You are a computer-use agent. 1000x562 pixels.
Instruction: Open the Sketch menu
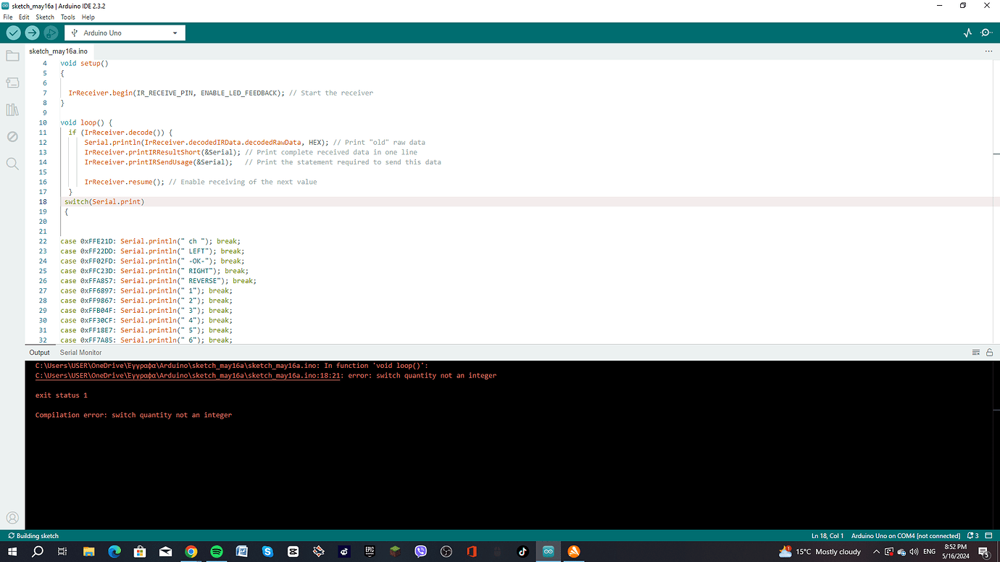pyautogui.click(x=44, y=17)
